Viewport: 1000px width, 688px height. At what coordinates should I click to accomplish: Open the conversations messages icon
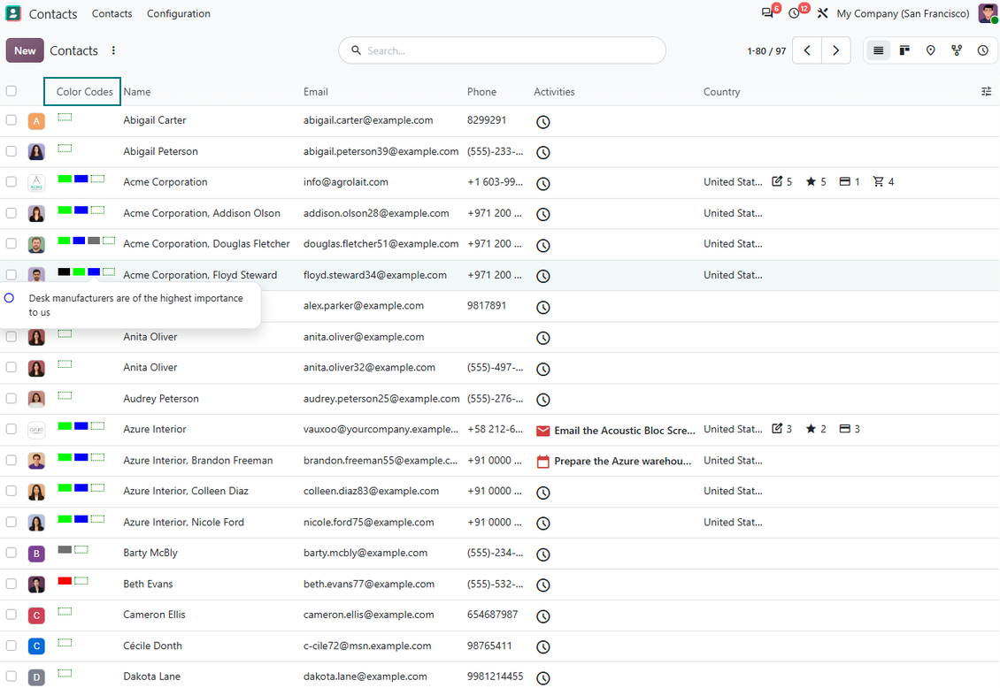point(767,13)
